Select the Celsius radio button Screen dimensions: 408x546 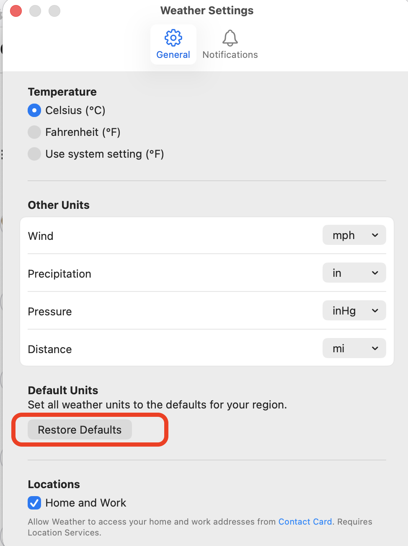34,110
